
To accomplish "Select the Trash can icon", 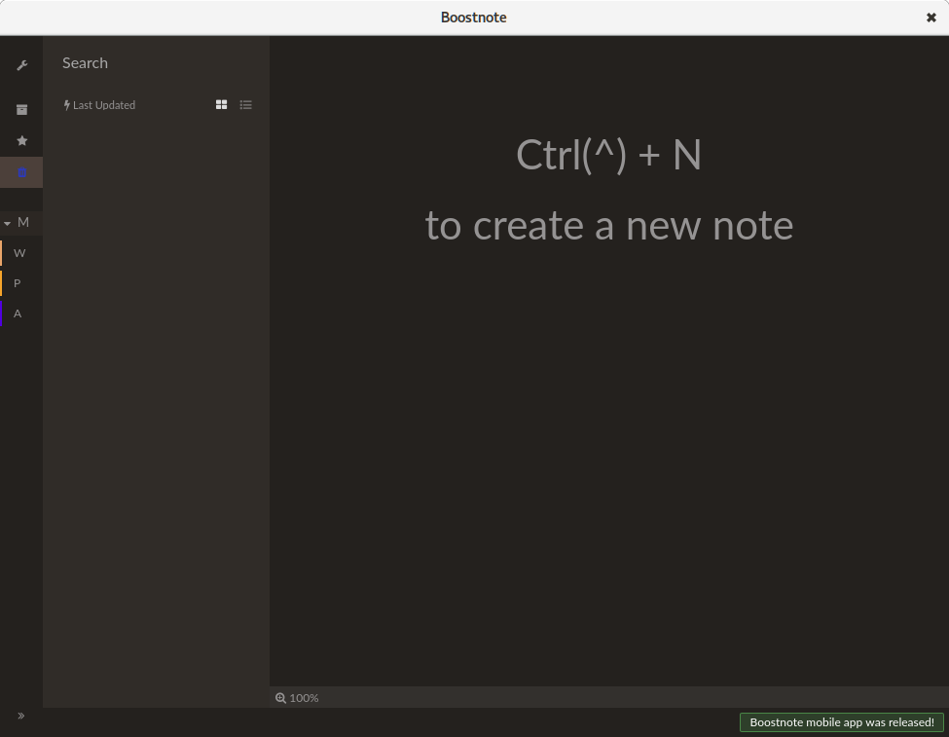I will tap(21, 172).
